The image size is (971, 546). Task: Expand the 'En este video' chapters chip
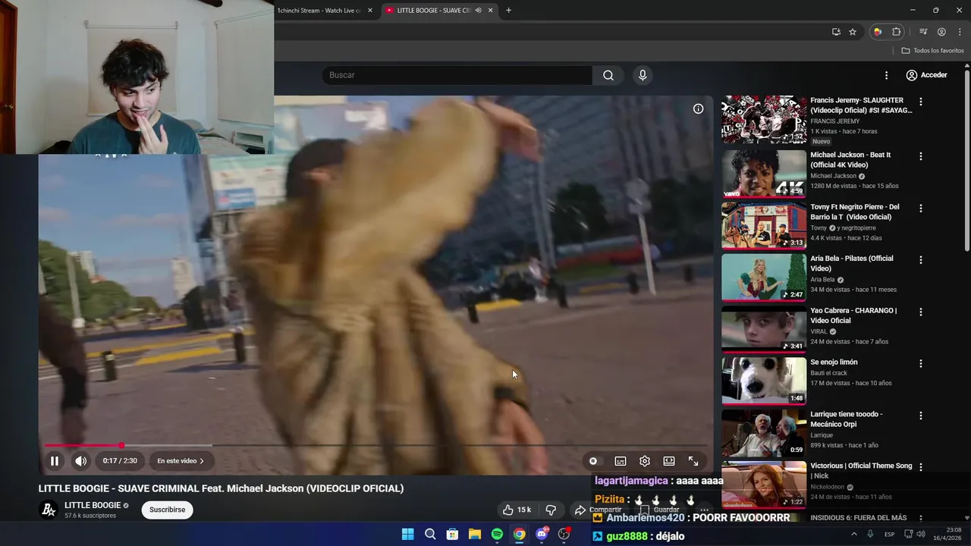(x=181, y=461)
